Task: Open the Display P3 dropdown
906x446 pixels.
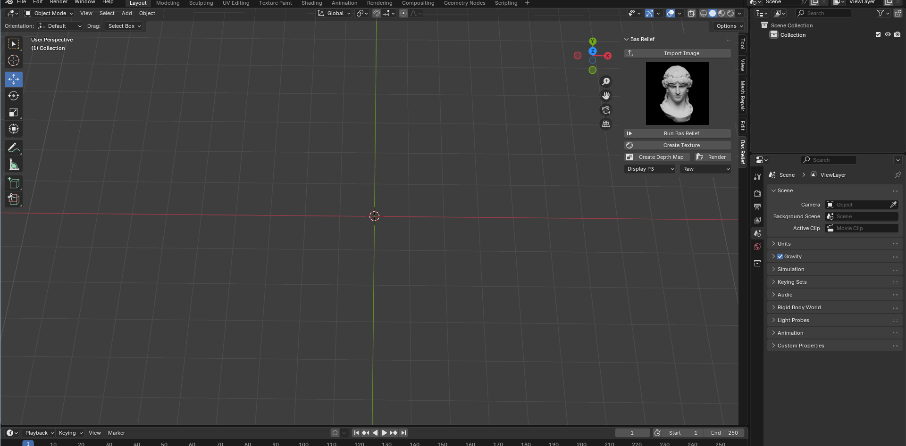Action: [650, 169]
